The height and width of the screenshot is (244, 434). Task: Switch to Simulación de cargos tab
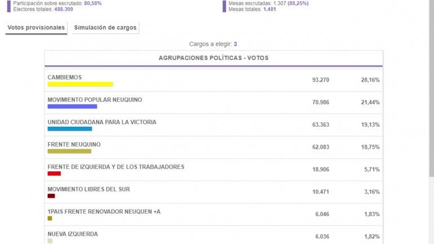coord(105,28)
